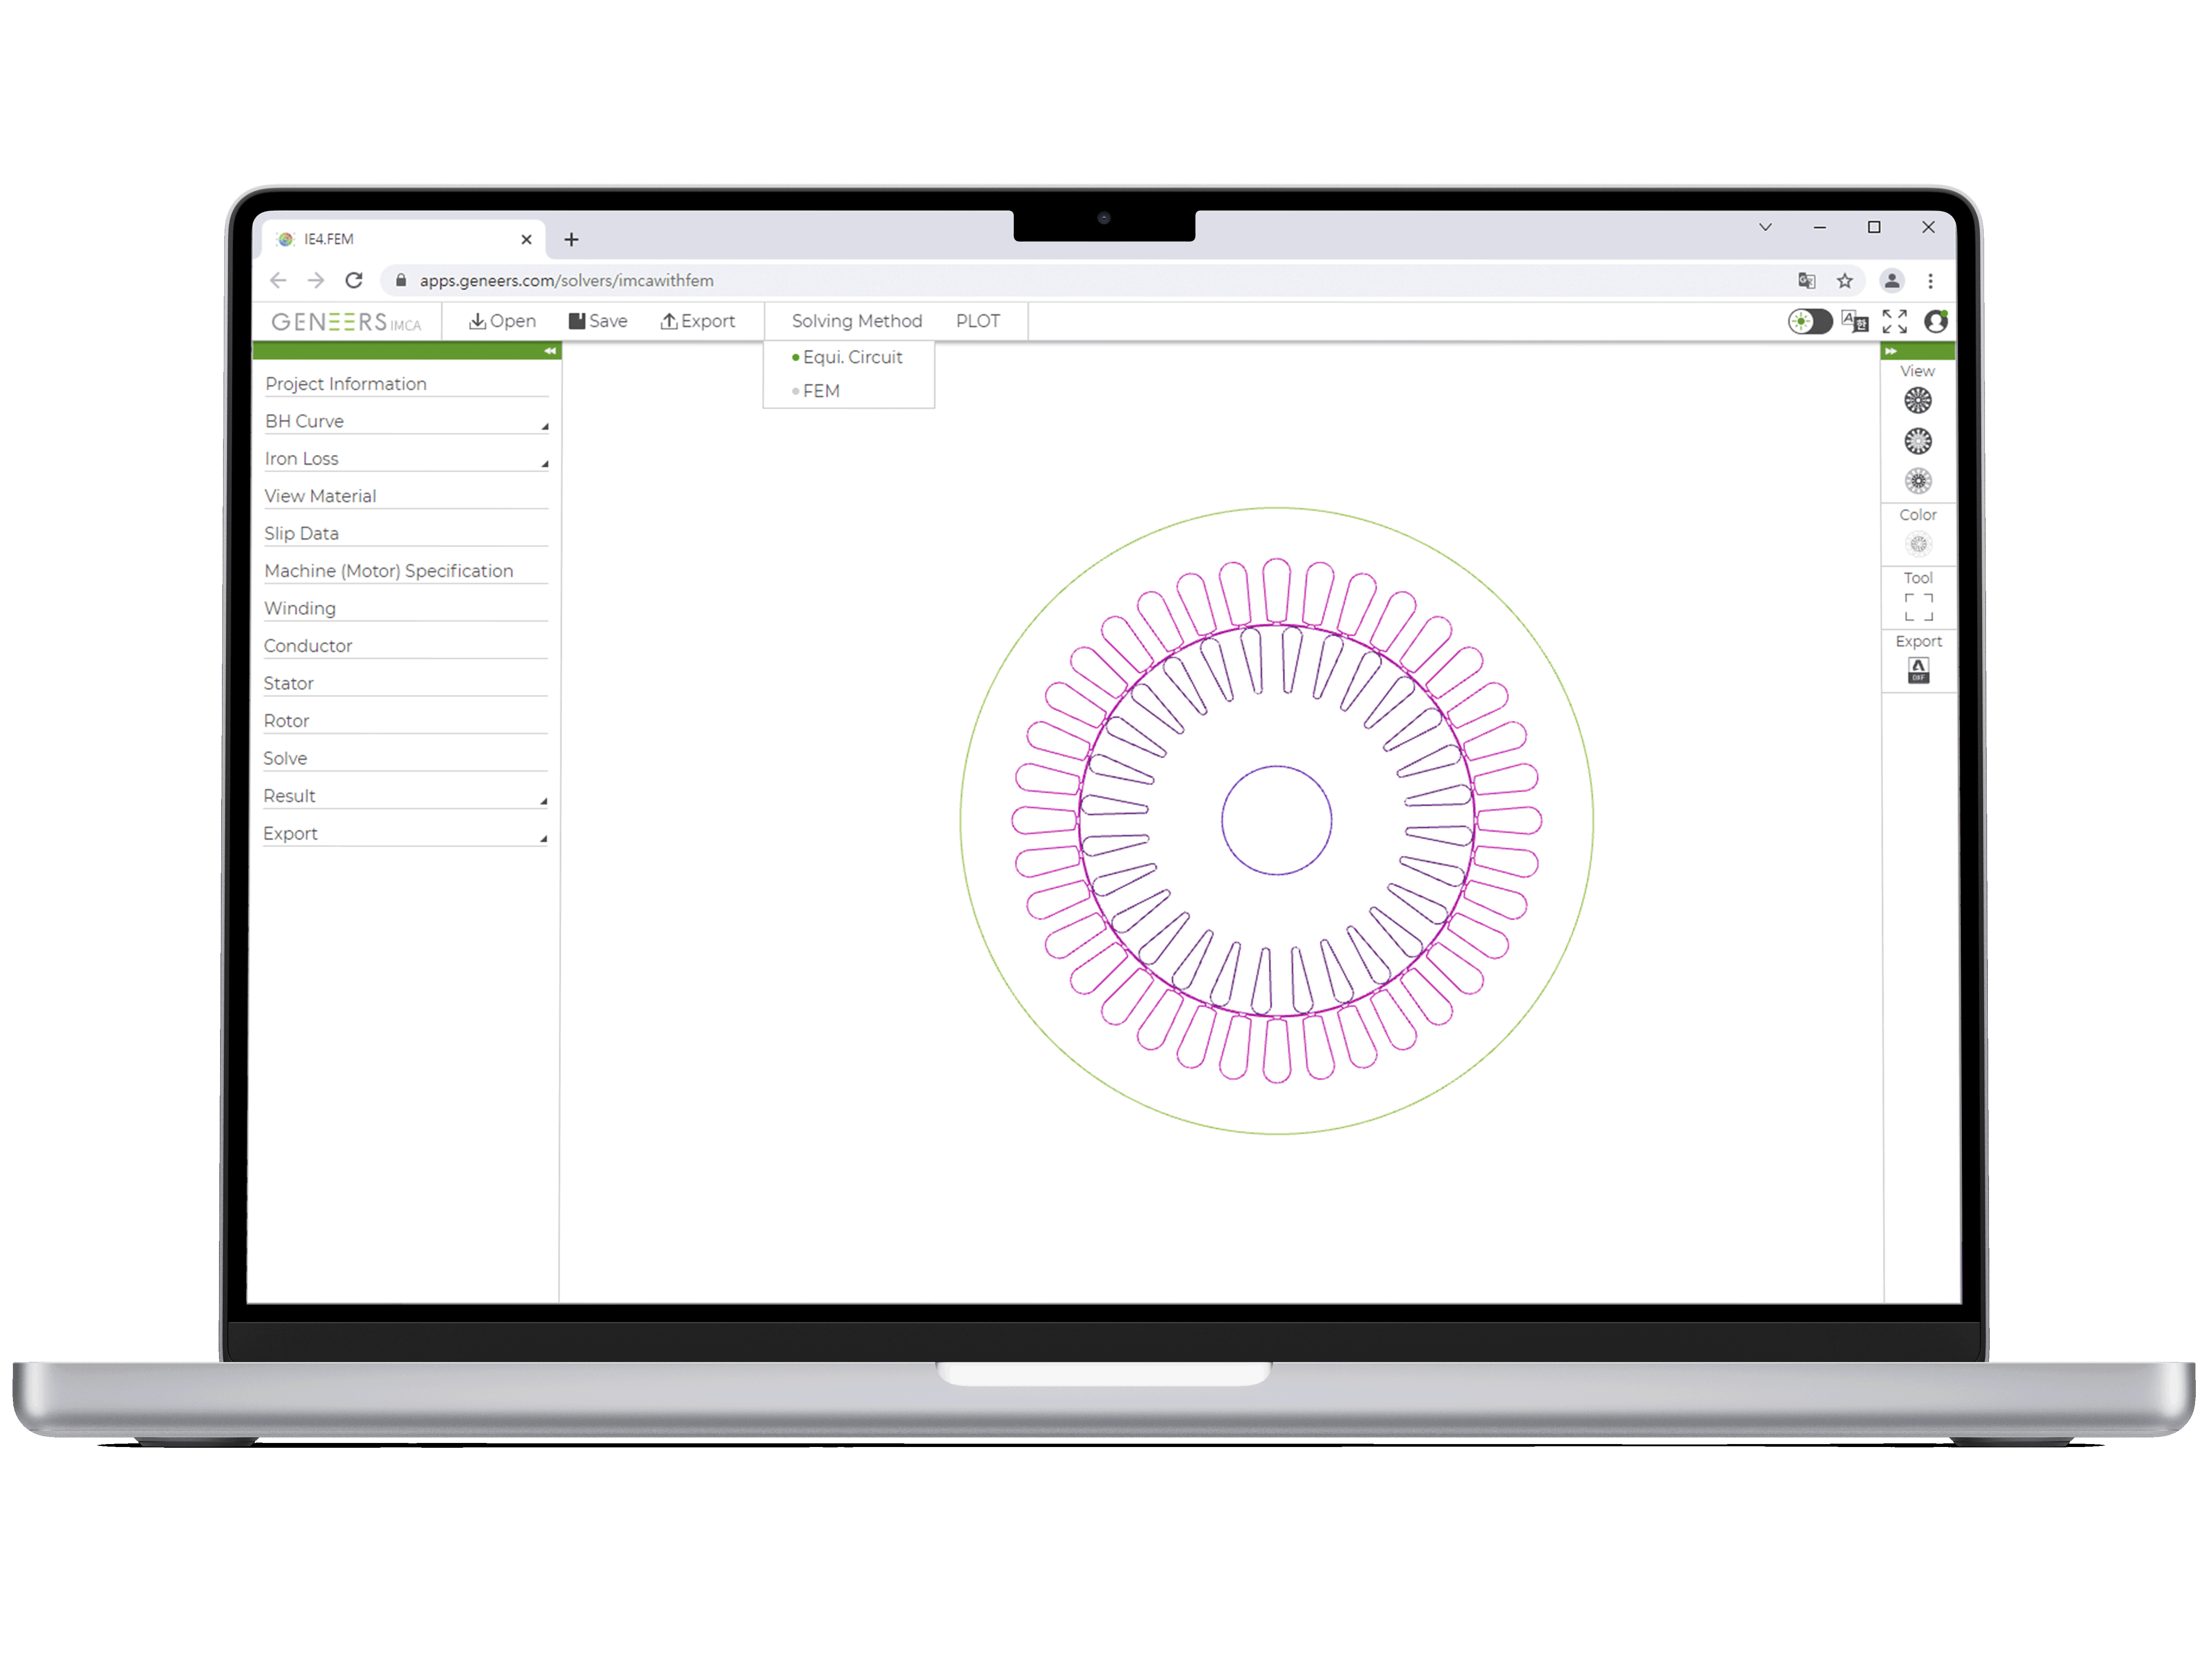The image size is (2212, 1659).
Task: Open the tab search chevron
Action: [x=1765, y=227]
